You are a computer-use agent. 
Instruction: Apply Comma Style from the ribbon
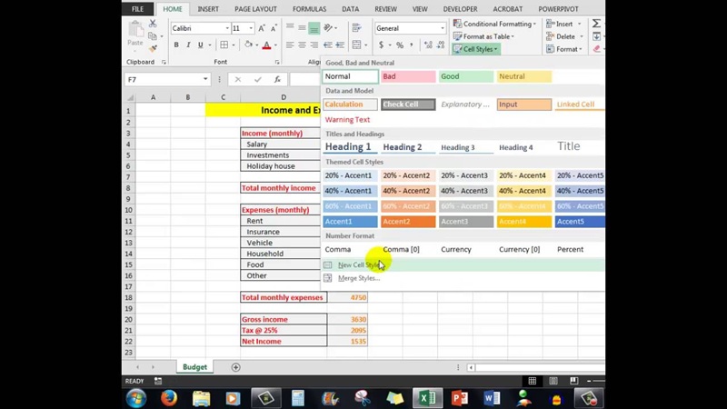(412, 45)
